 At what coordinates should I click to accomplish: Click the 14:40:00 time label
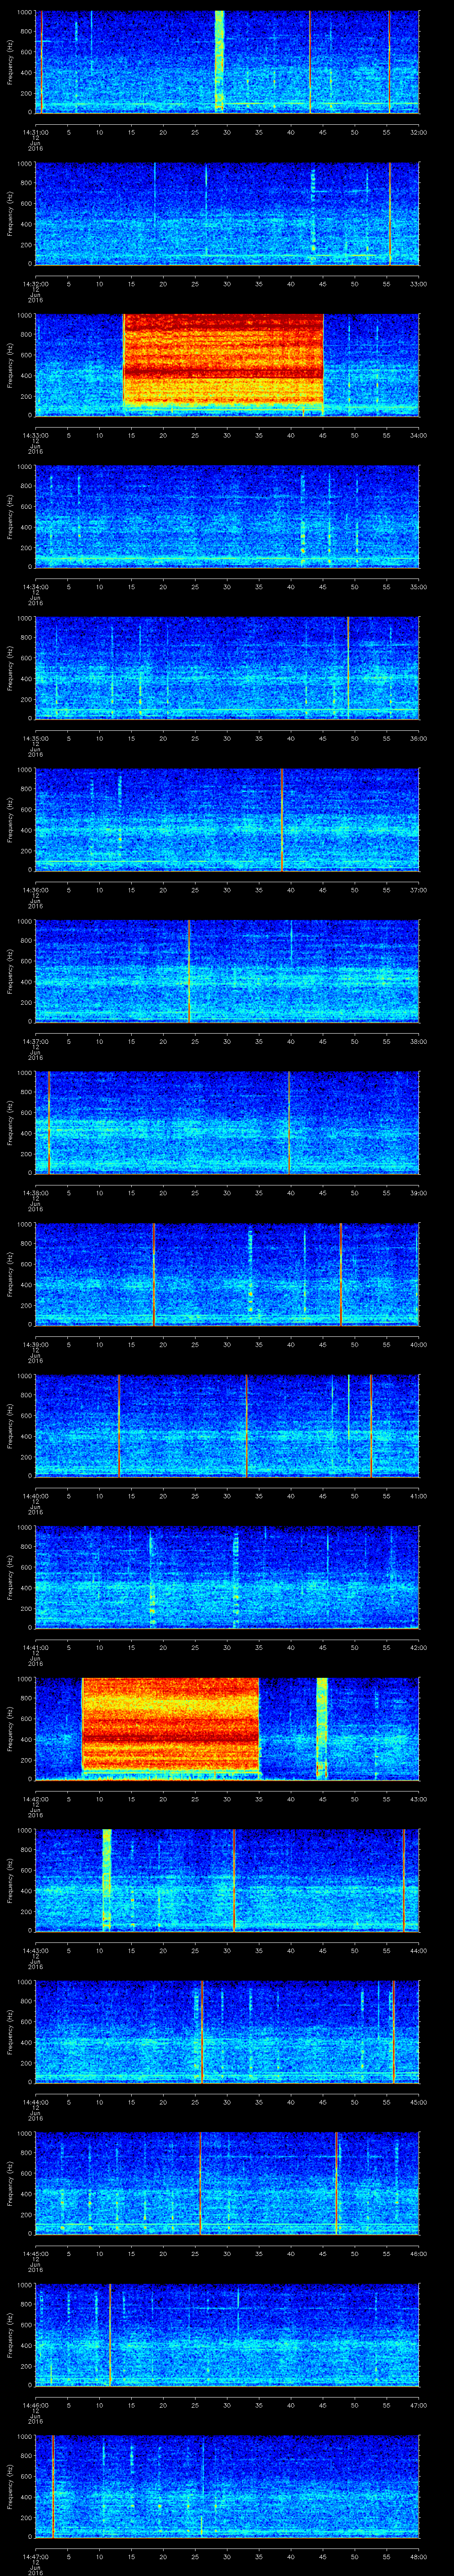pos(35,1496)
